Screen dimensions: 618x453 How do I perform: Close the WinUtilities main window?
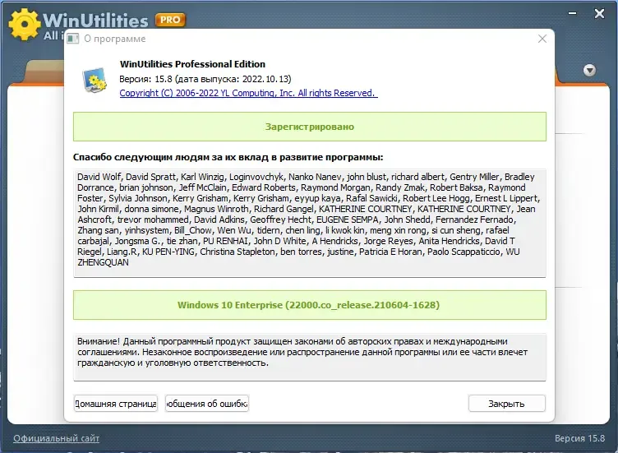pos(599,14)
